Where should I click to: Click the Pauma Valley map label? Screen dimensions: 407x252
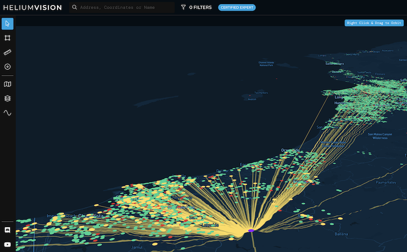385,182
